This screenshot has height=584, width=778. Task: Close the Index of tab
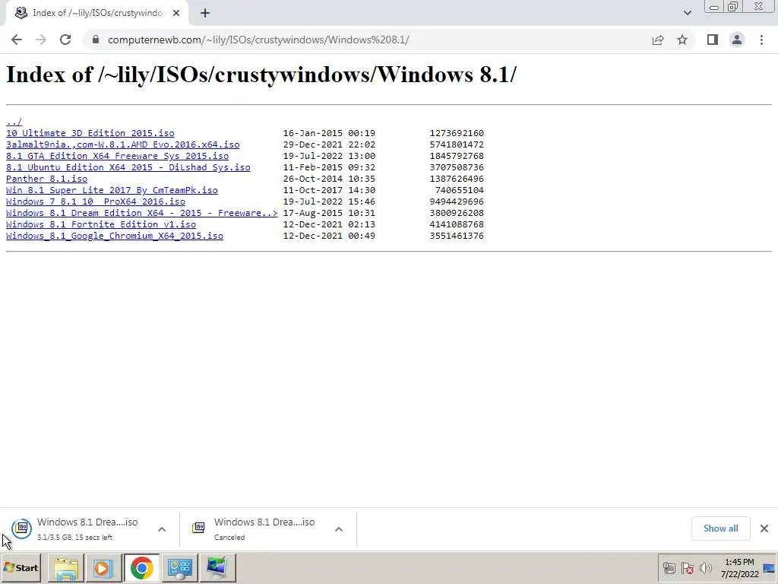176,14
